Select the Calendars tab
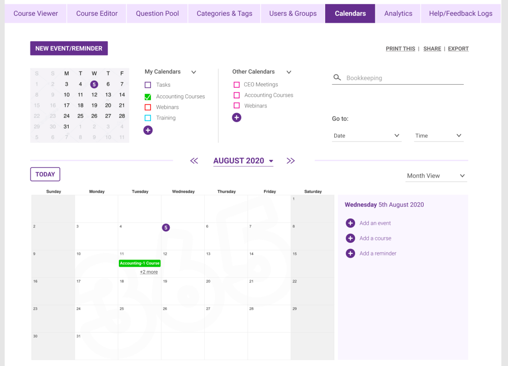This screenshot has height=366, width=508. click(350, 14)
